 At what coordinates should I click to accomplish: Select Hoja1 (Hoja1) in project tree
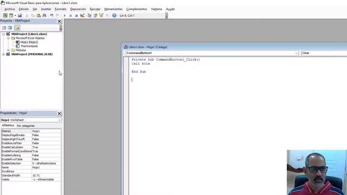[x=29, y=42]
